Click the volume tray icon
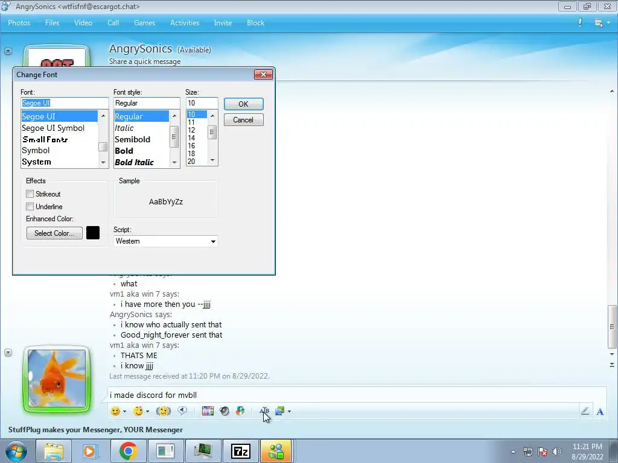Screen dimensions: 618x463 [x=556, y=452]
